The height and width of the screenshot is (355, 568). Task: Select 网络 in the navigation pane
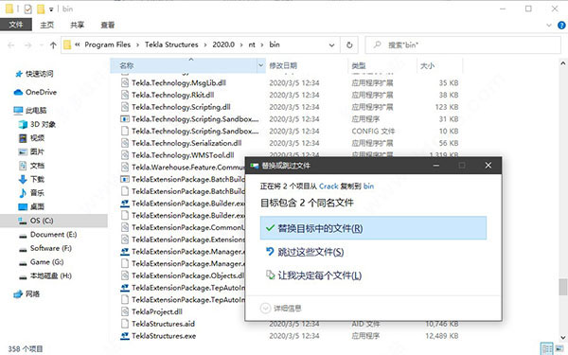[x=27, y=293]
